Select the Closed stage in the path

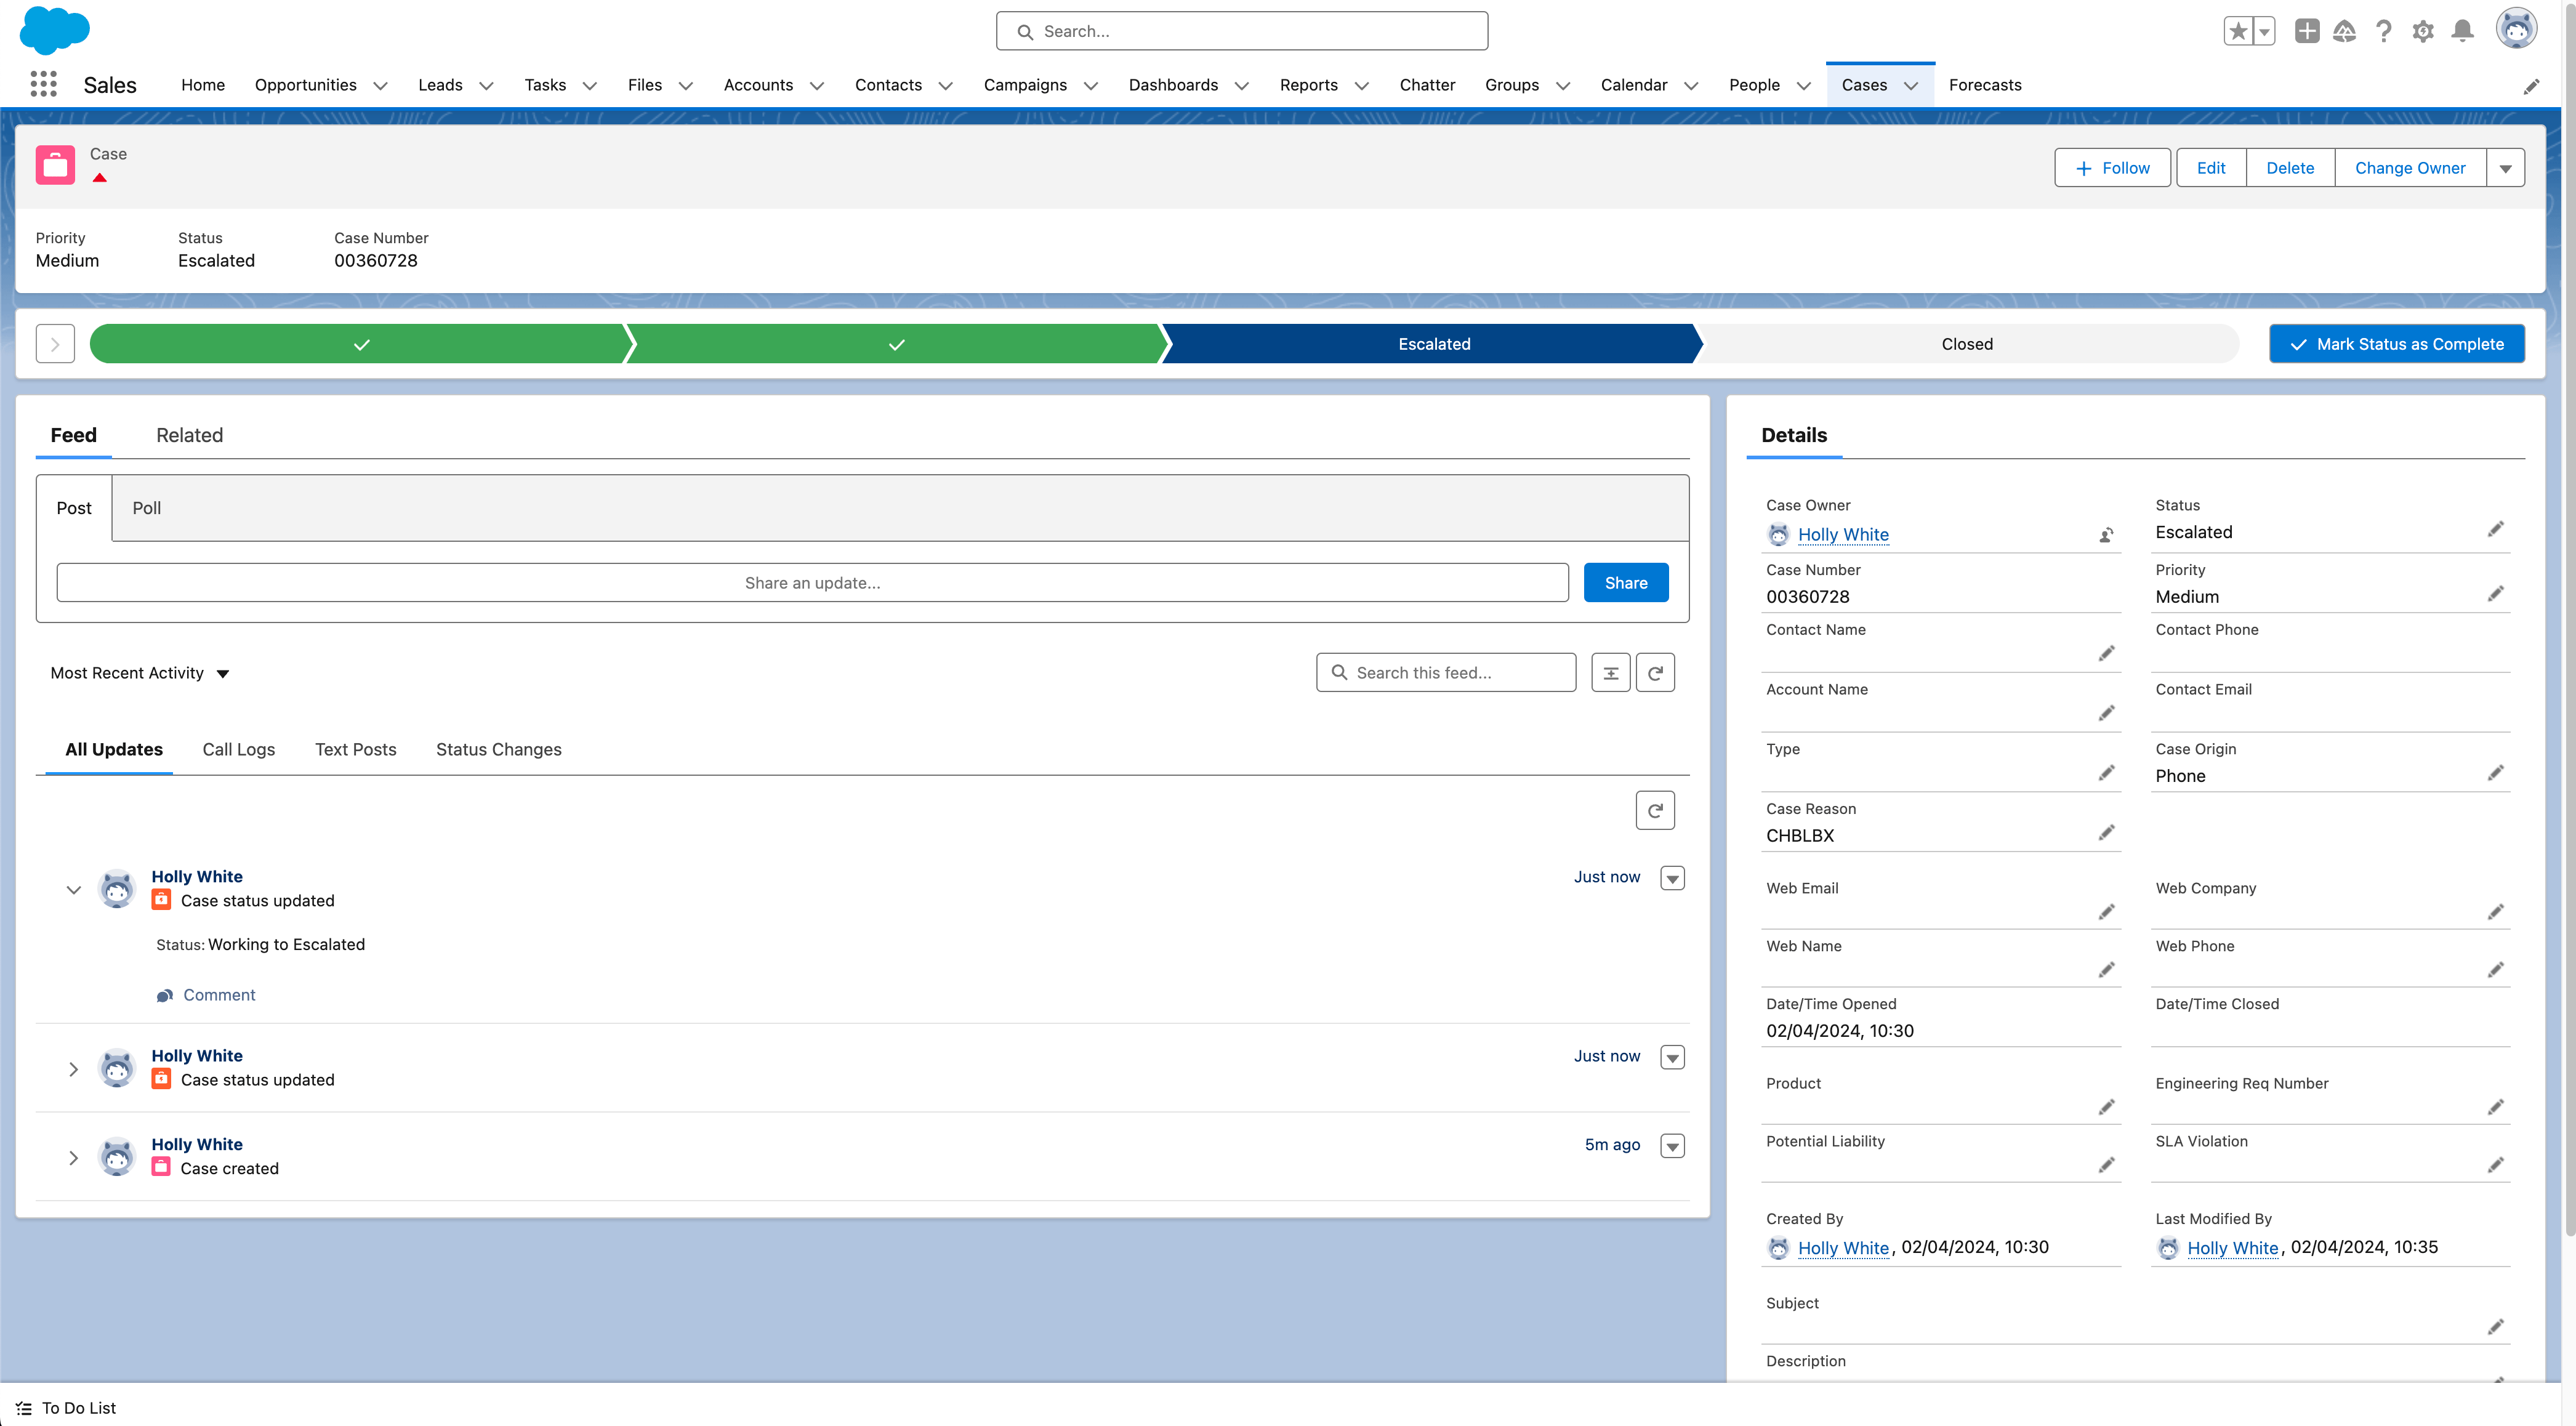(x=1966, y=344)
